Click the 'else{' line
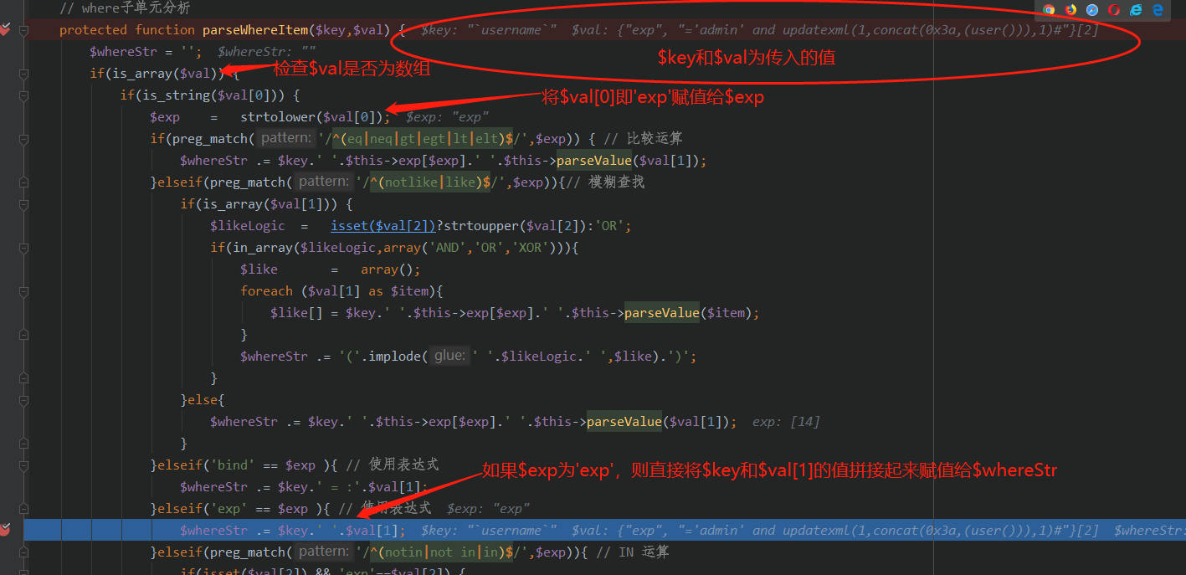1186x575 pixels. 203,400
